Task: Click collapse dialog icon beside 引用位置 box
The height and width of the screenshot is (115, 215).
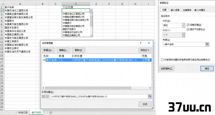Action: (150, 96)
